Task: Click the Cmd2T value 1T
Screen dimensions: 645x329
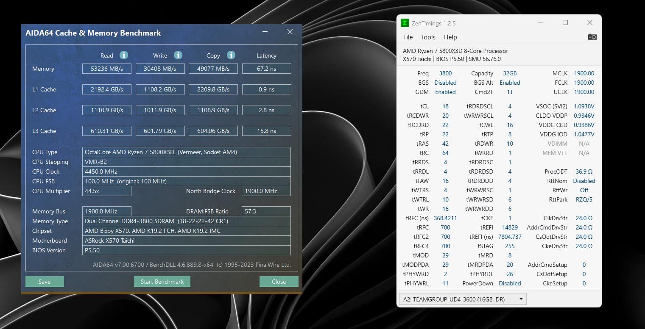Action: 510,92
